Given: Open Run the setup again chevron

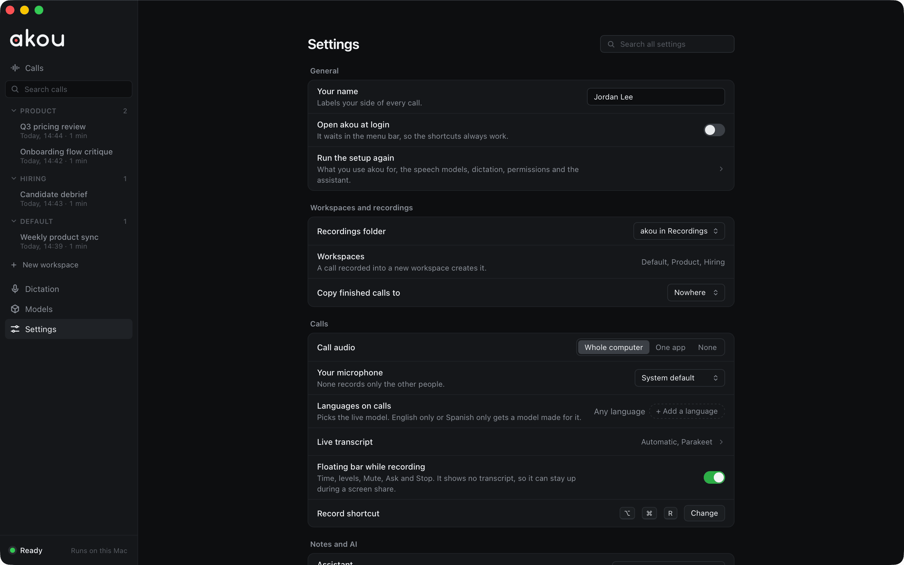Looking at the screenshot, I should 721,169.
